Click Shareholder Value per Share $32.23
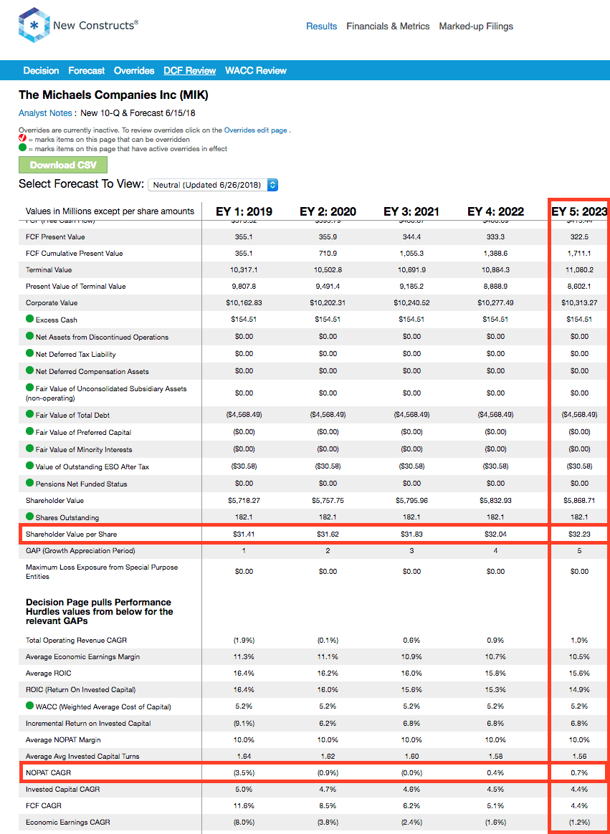 point(579,534)
